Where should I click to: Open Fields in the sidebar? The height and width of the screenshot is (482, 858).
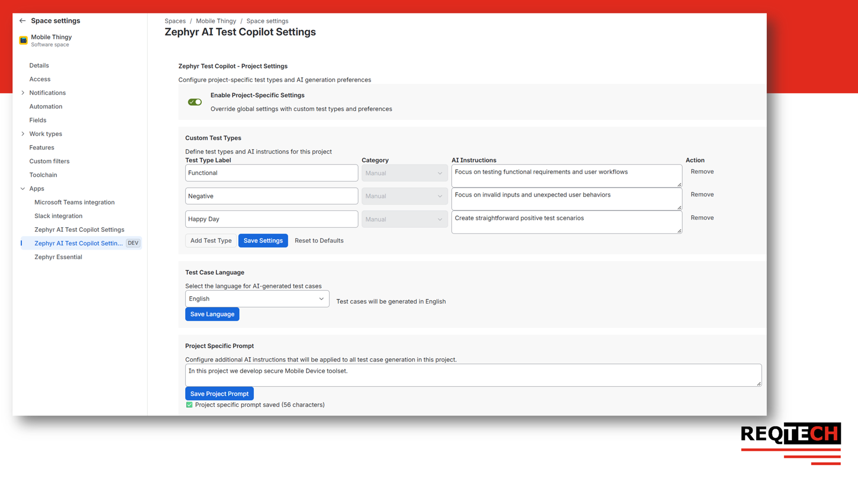coord(38,120)
